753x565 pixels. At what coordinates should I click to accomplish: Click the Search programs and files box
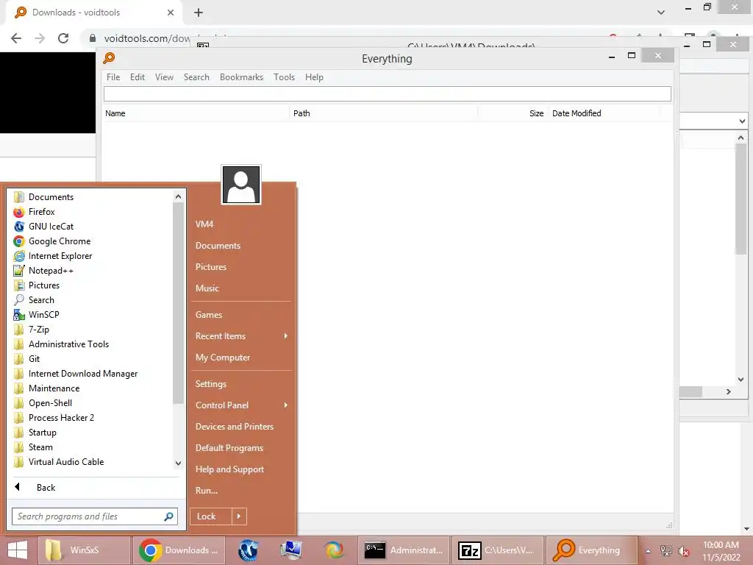95,516
